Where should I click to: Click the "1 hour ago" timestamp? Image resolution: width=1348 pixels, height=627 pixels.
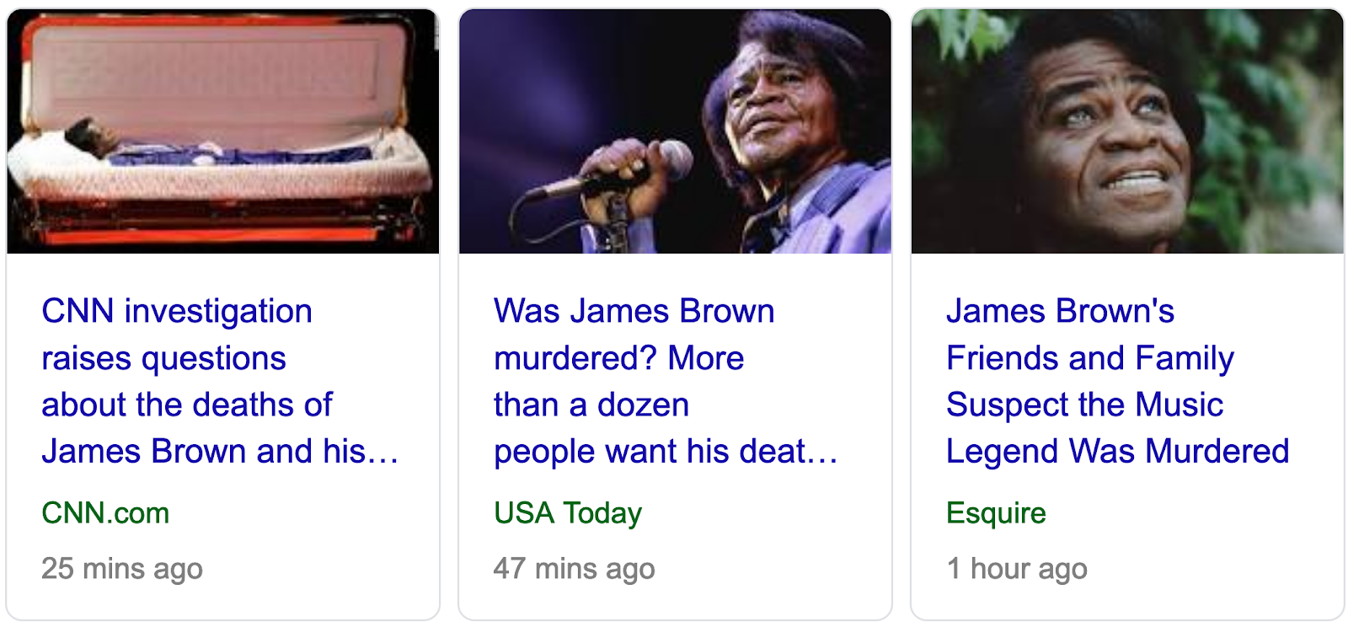point(1017,569)
